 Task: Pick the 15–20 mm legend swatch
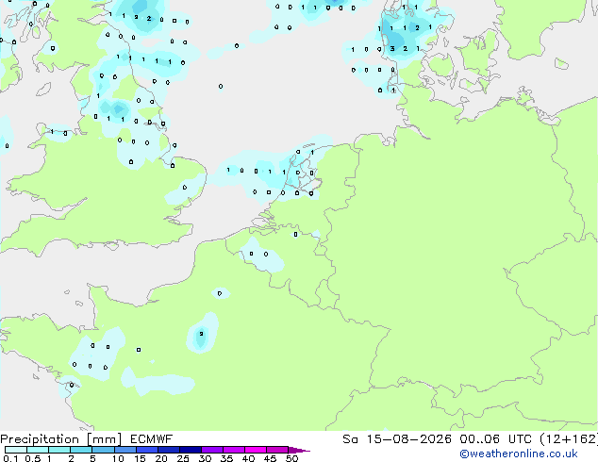(147, 450)
